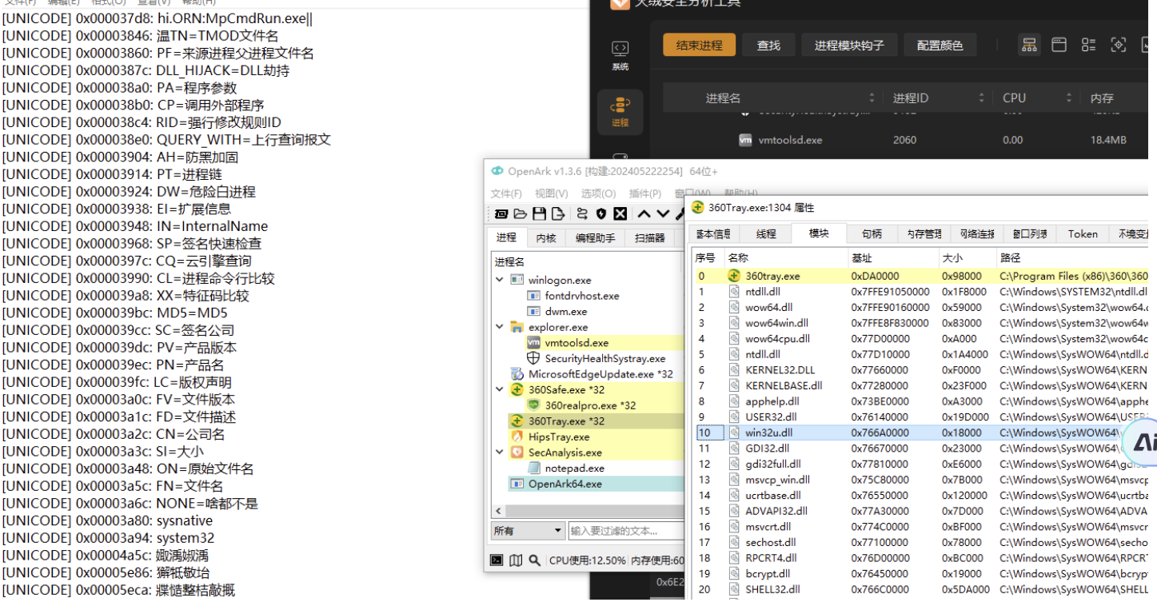The image size is (1157, 602).
Task: Click the 进程模块钩子 button
Action: (849, 45)
